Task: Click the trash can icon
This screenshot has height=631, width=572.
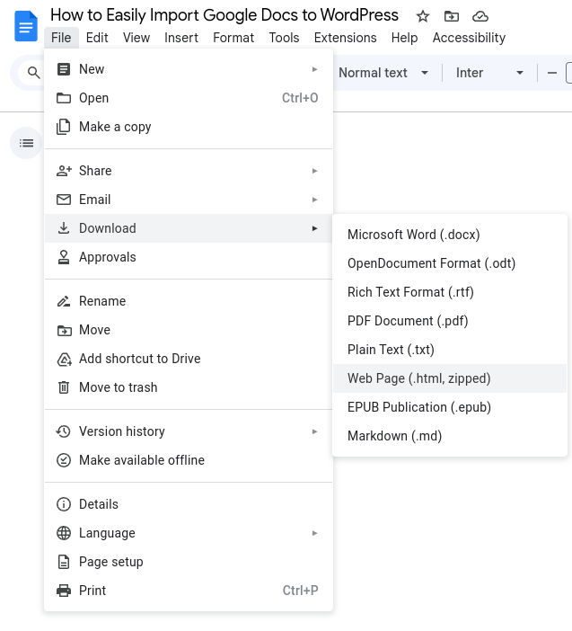Action: click(x=64, y=387)
